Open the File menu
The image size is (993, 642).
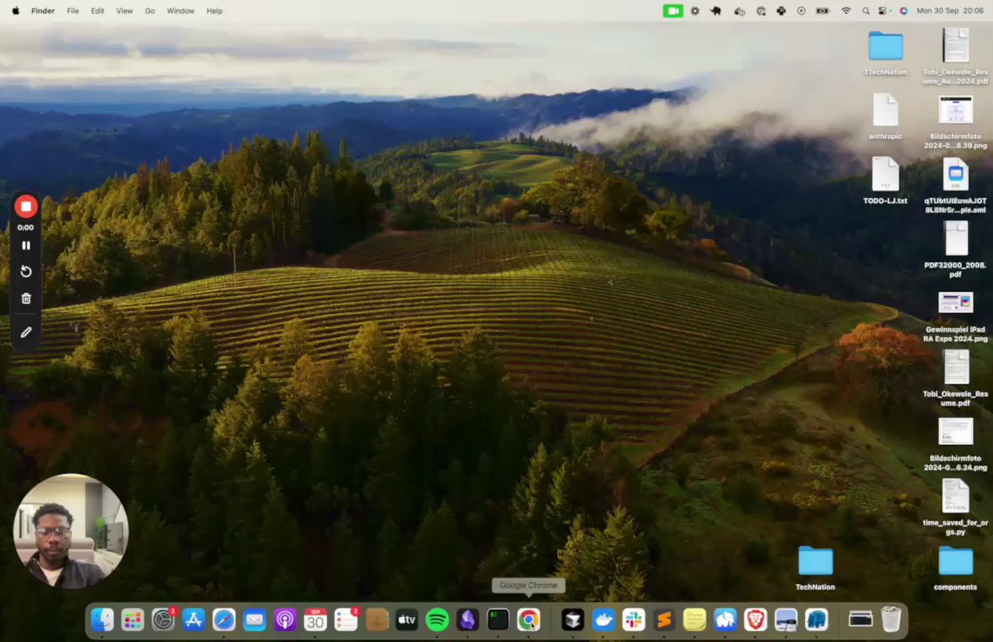coord(73,11)
